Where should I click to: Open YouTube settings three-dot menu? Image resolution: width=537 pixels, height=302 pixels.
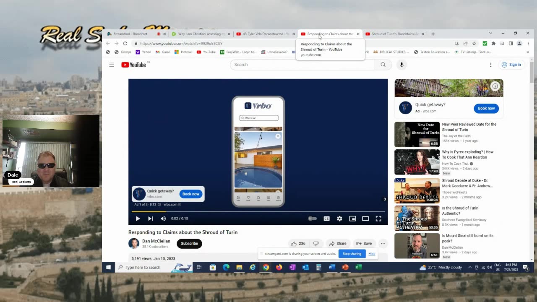pyautogui.click(x=490, y=65)
